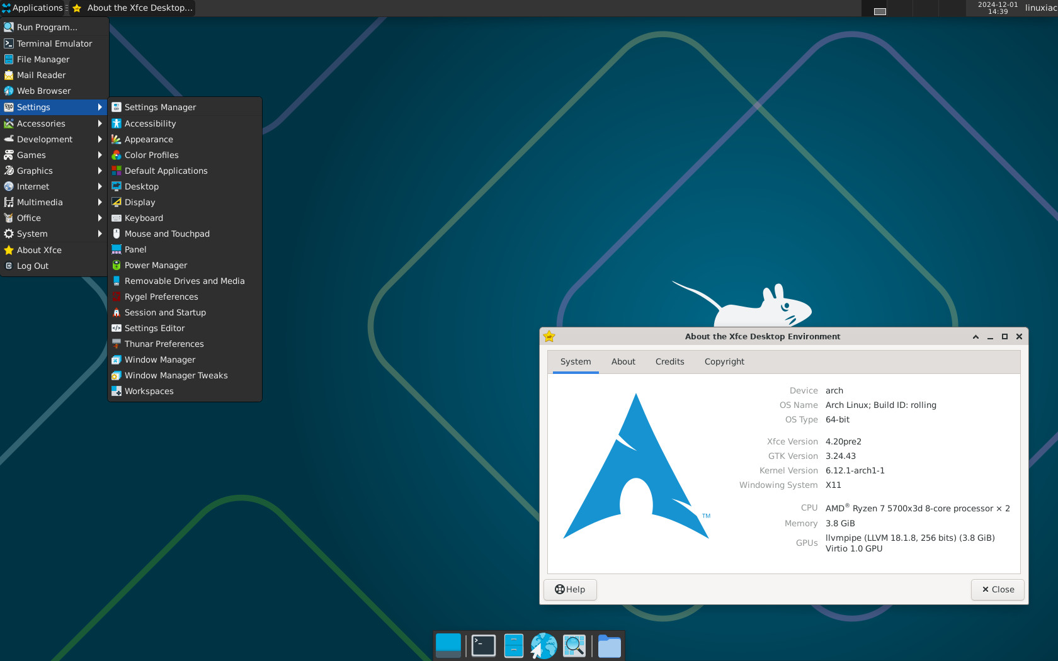Viewport: 1058px width, 661px height.
Task: Click Show Desktop icon in bottom dock
Action: (x=448, y=646)
